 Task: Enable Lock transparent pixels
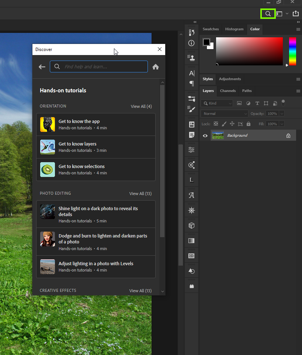pyautogui.click(x=216, y=123)
